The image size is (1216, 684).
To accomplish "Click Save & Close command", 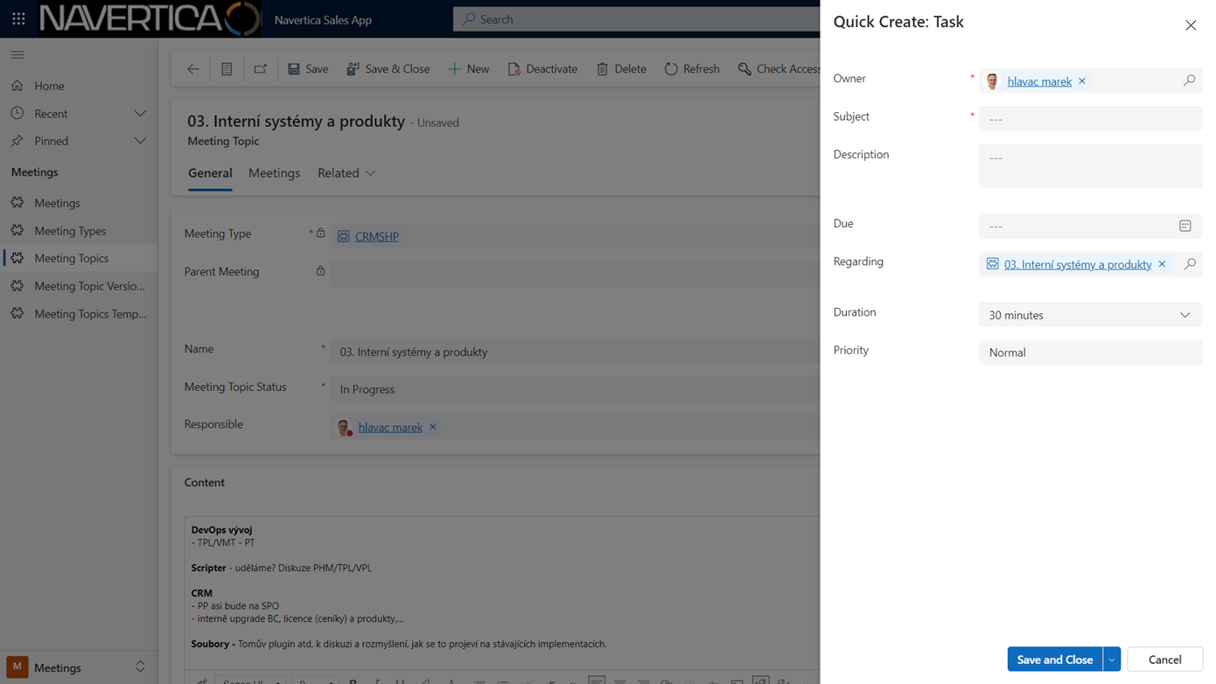I will [x=388, y=69].
